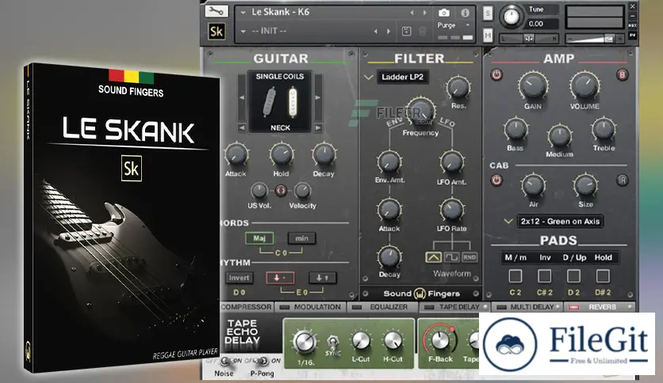Screen dimensions: 663x383
Task: Open the Ladder LP2 filter type dropdown
Action: 403,78
